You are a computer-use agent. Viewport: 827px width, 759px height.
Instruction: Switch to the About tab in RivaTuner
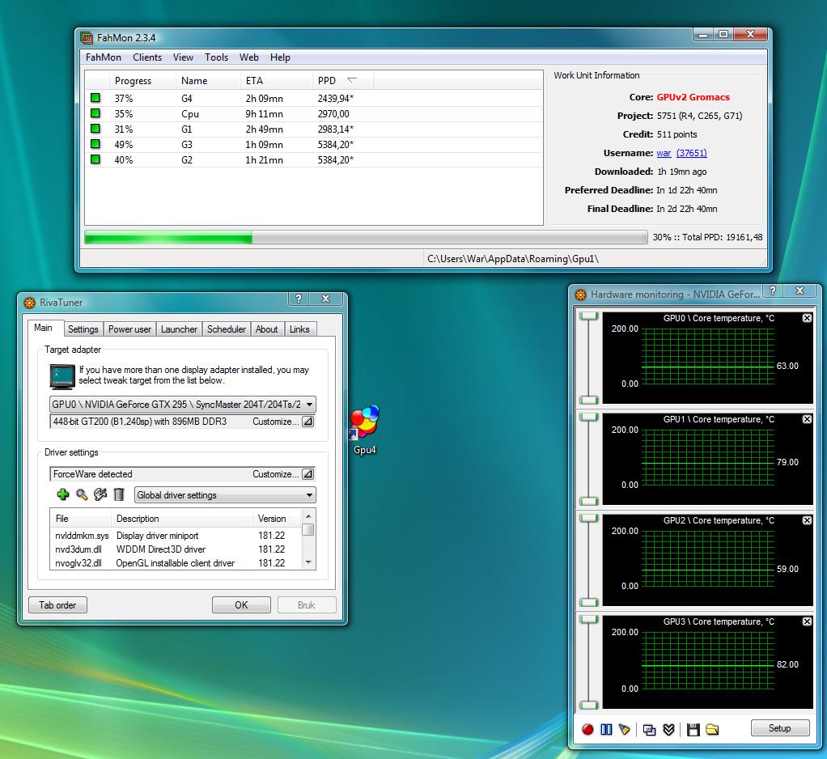[266, 329]
